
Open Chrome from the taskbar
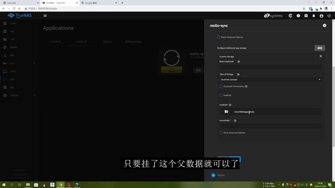pyautogui.click(x=61, y=185)
